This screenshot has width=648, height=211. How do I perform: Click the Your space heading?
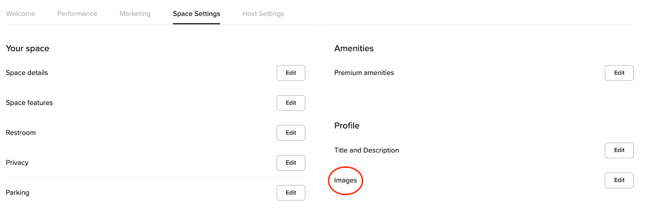(x=28, y=49)
